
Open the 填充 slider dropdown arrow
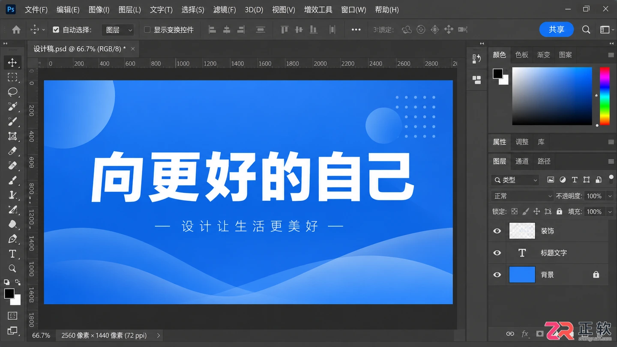coord(610,212)
